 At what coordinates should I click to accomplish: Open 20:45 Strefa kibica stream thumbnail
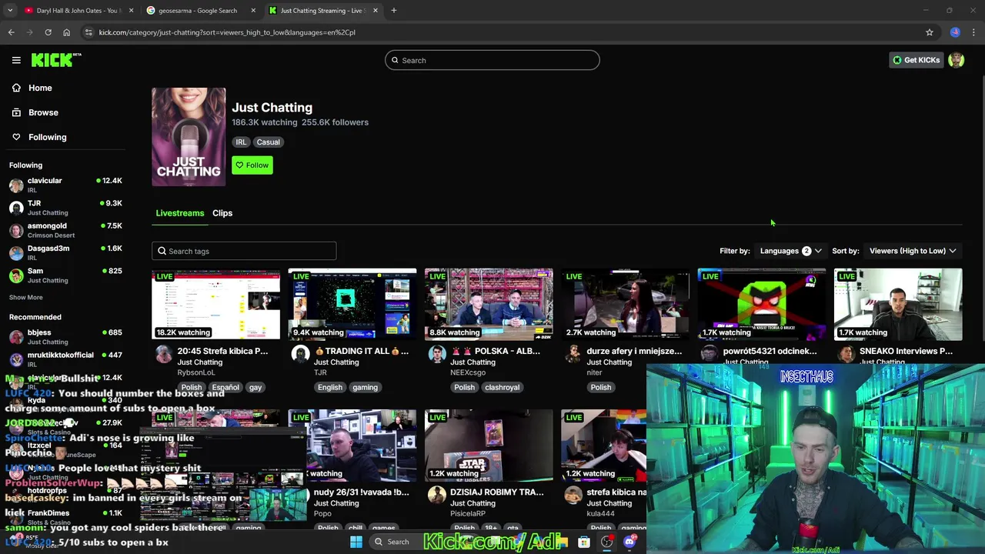(216, 304)
